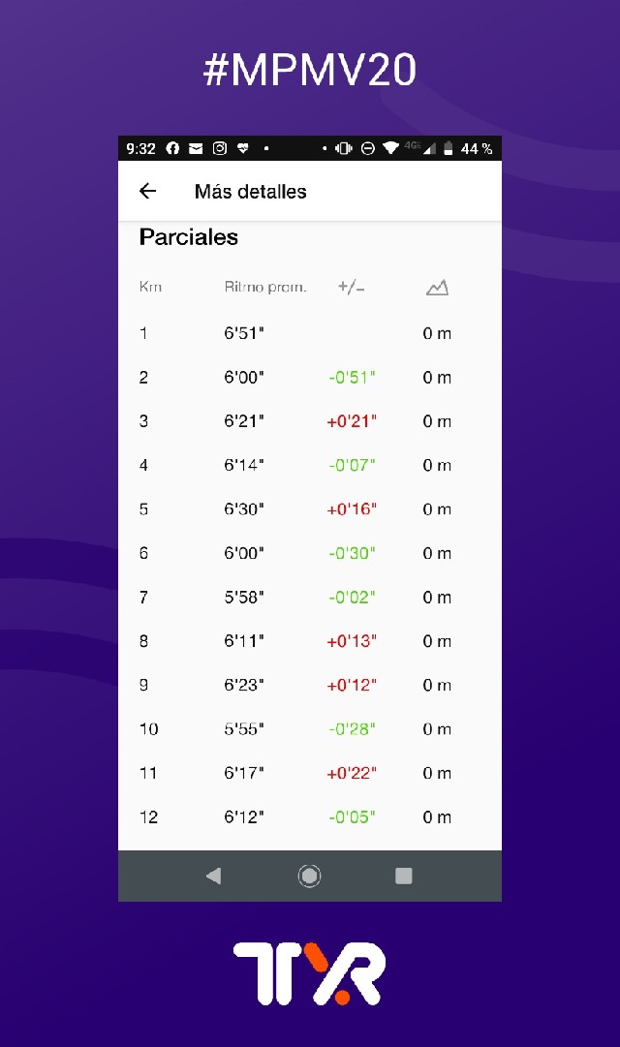Click the battery icon showing 44 %
This screenshot has width=620, height=1047.
coord(449,148)
